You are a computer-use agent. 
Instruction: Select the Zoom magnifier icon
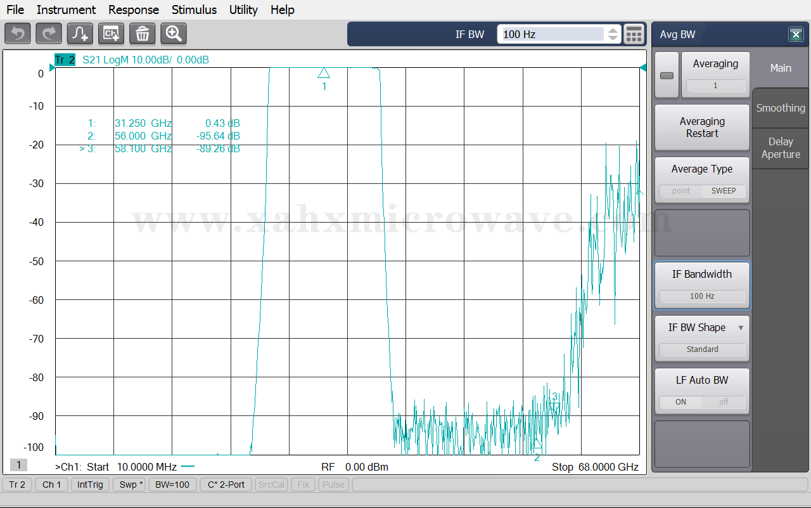(x=174, y=34)
